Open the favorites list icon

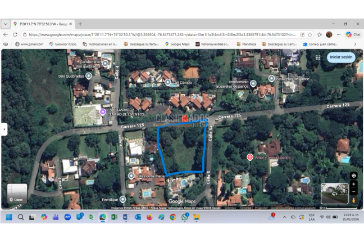(320, 35)
